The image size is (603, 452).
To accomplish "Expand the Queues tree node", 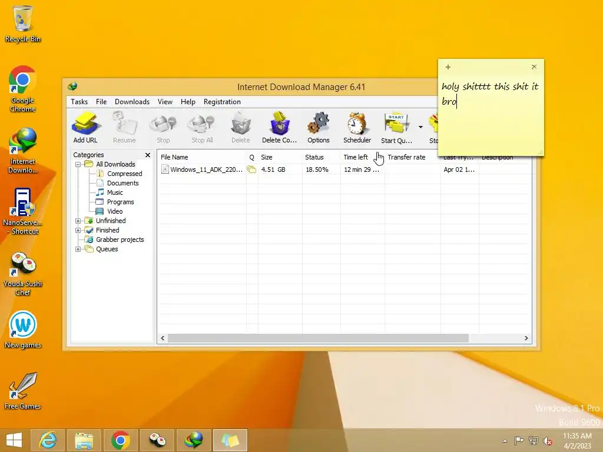I will pyautogui.click(x=78, y=249).
